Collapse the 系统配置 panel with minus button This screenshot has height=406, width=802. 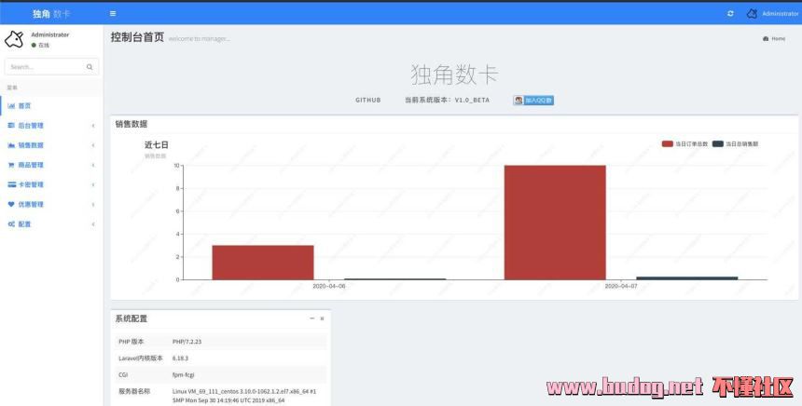point(312,318)
